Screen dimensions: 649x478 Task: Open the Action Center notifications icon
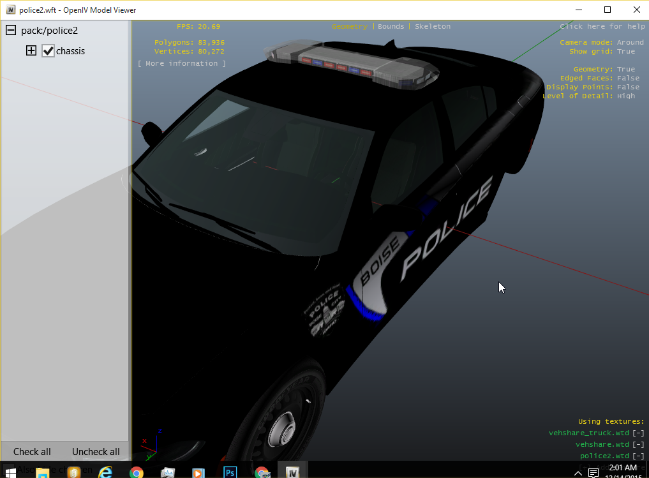[x=593, y=473]
